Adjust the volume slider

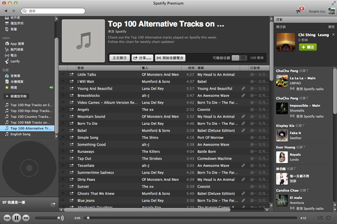48,218
